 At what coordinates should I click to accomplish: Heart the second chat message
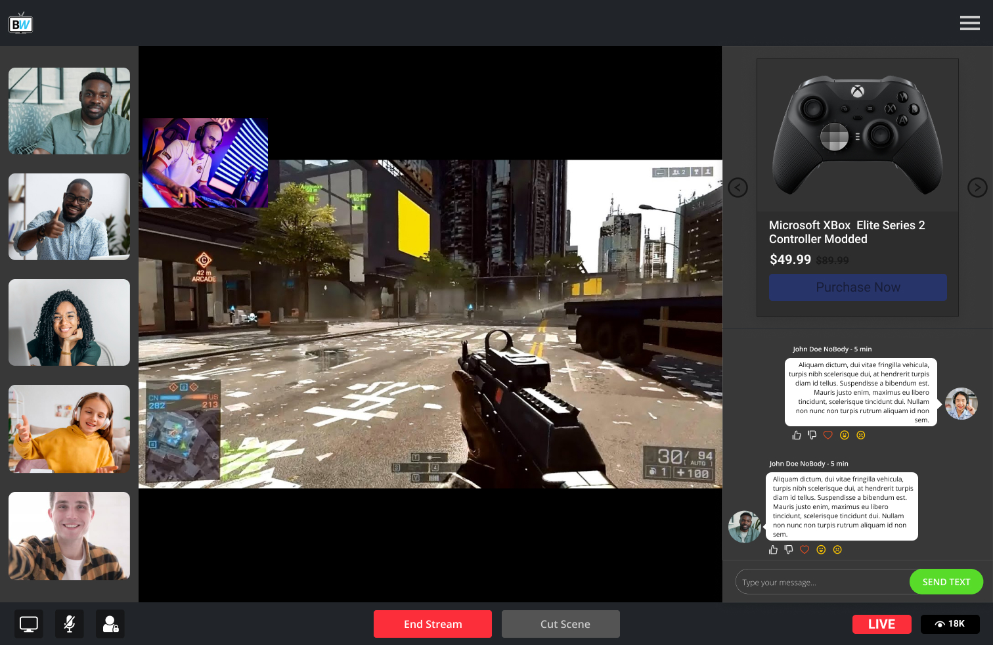(x=805, y=550)
